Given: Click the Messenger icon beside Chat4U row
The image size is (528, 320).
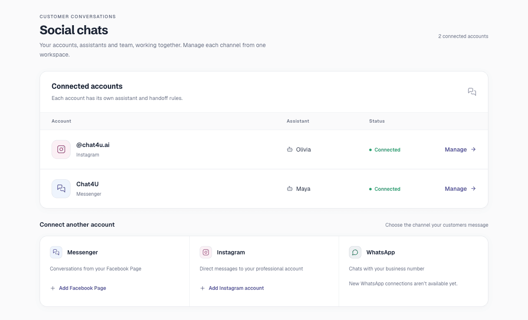Looking at the screenshot, I should (61, 189).
